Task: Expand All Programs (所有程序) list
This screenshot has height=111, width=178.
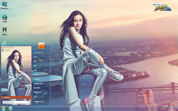Action: click(x=16, y=97)
